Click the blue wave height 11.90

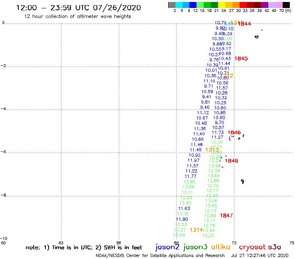(182, 219)
